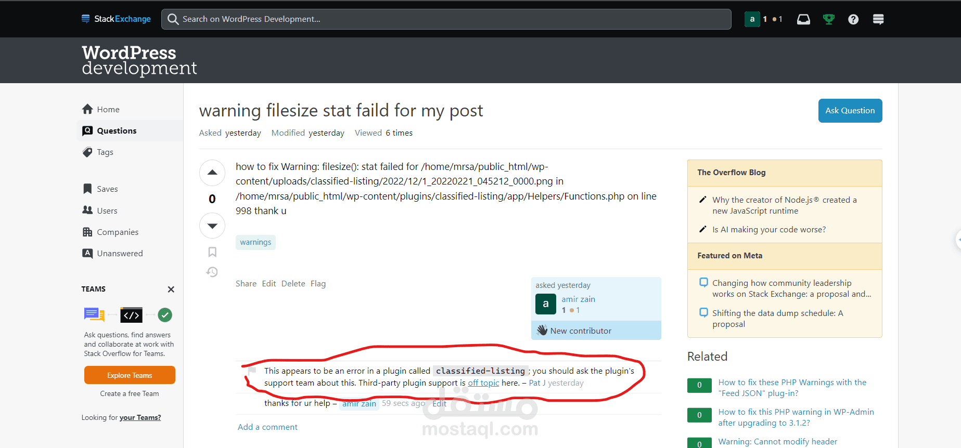Open 'Is AI making your code worse?' post
961x448 pixels.
pos(769,229)
